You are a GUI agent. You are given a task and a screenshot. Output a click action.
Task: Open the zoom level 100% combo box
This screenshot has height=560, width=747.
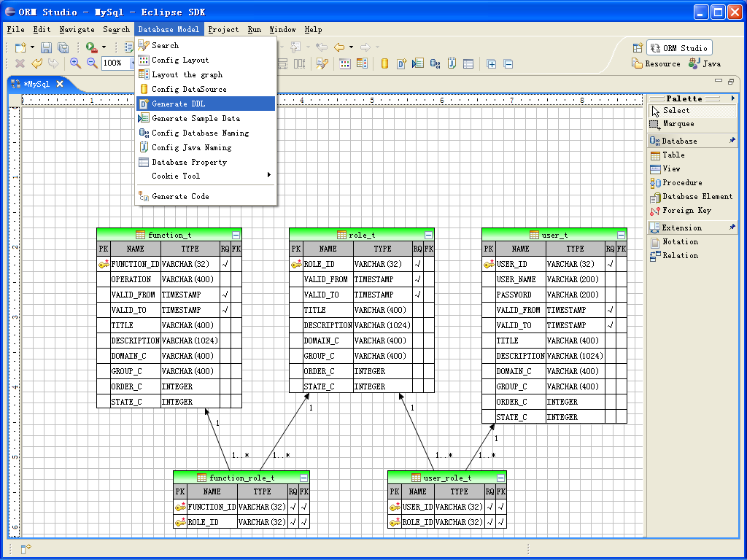(x=117, y=63)
